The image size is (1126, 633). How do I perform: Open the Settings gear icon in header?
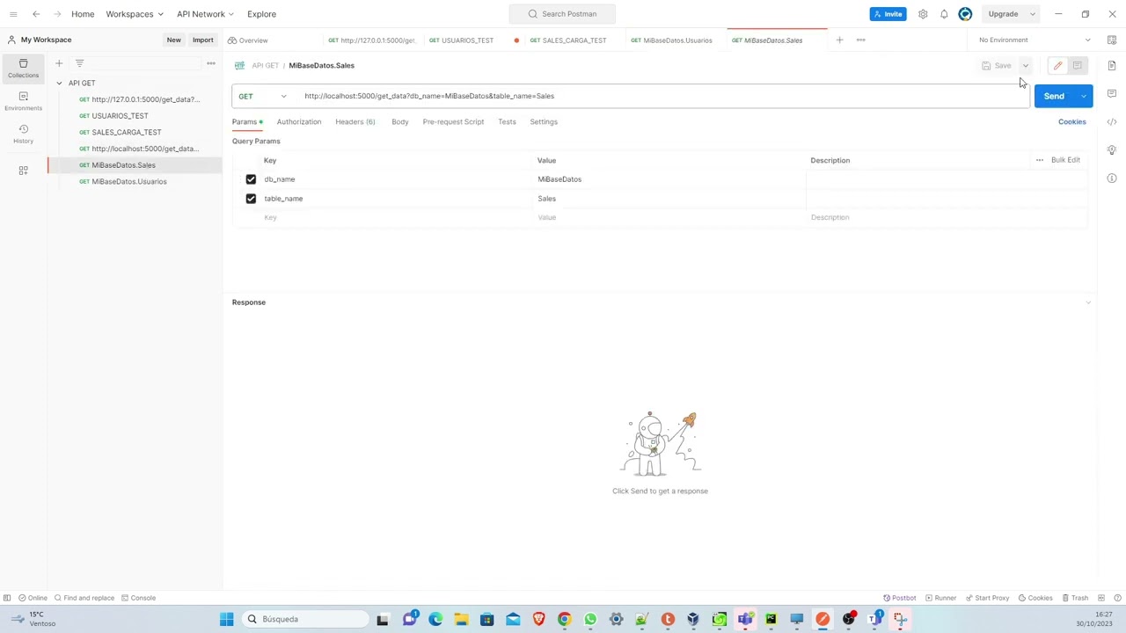click(x=923, y=14)
